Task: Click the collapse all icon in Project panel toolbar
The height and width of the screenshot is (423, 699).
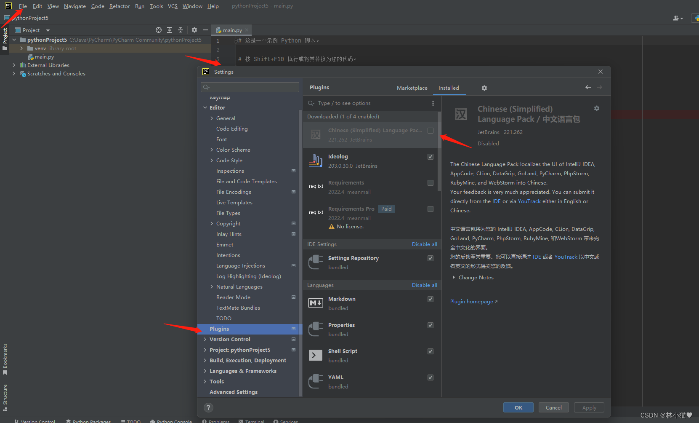Action: pos(181,30)
